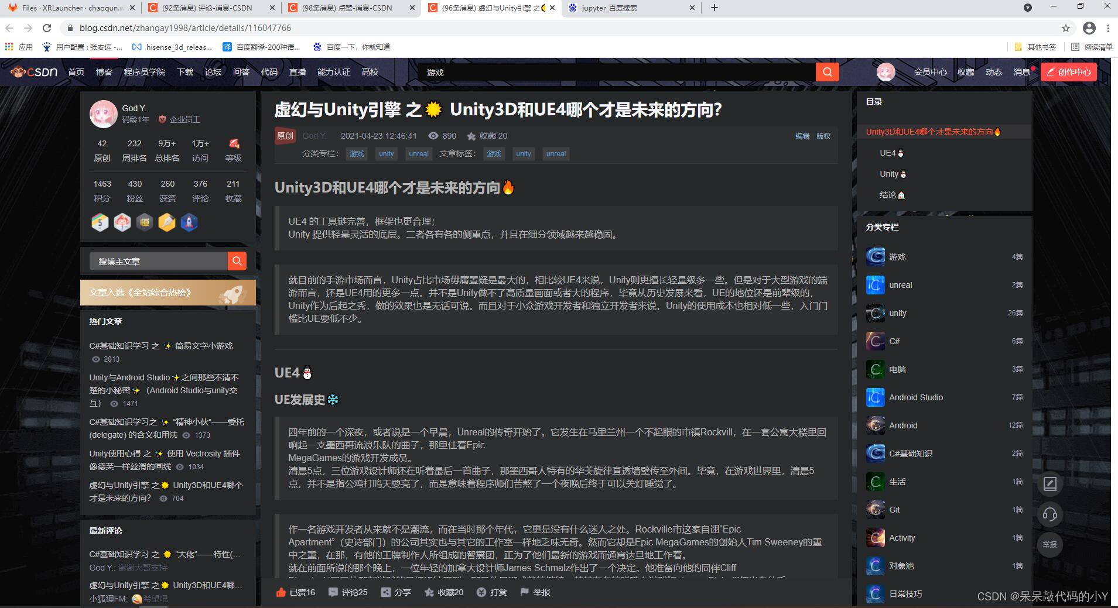Viewport: 1118px width, 608px height.
Task: Click the orange blog-search magnifier button
Action: point(237,261)
